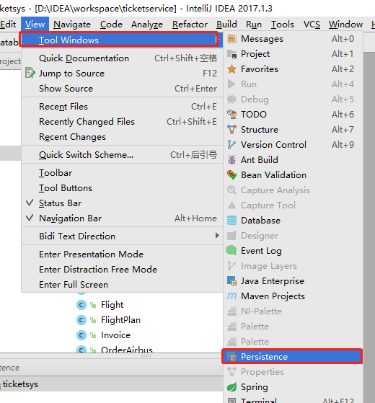Open the Run menu in menu bar
The height and width of the screenshot is (403, 375).
pyautogui.click(x=254, y=25)
